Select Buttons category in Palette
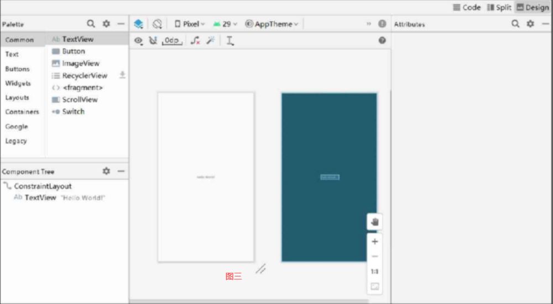Image resolution: width=553 pixels, height=304 pixels. coord(17,69)
